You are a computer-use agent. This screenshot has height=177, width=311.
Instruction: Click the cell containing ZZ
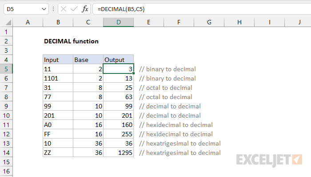pyautogui.click(x=58, y=153)
